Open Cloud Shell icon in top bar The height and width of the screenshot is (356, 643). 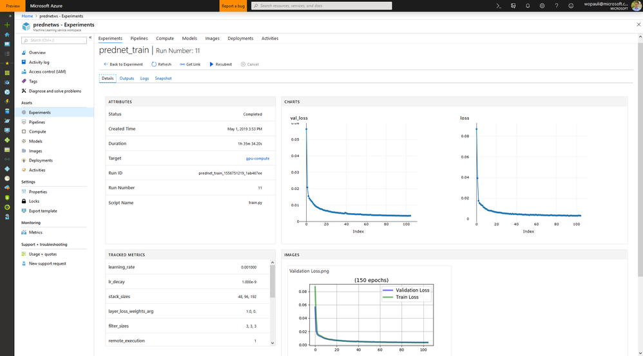499,6
